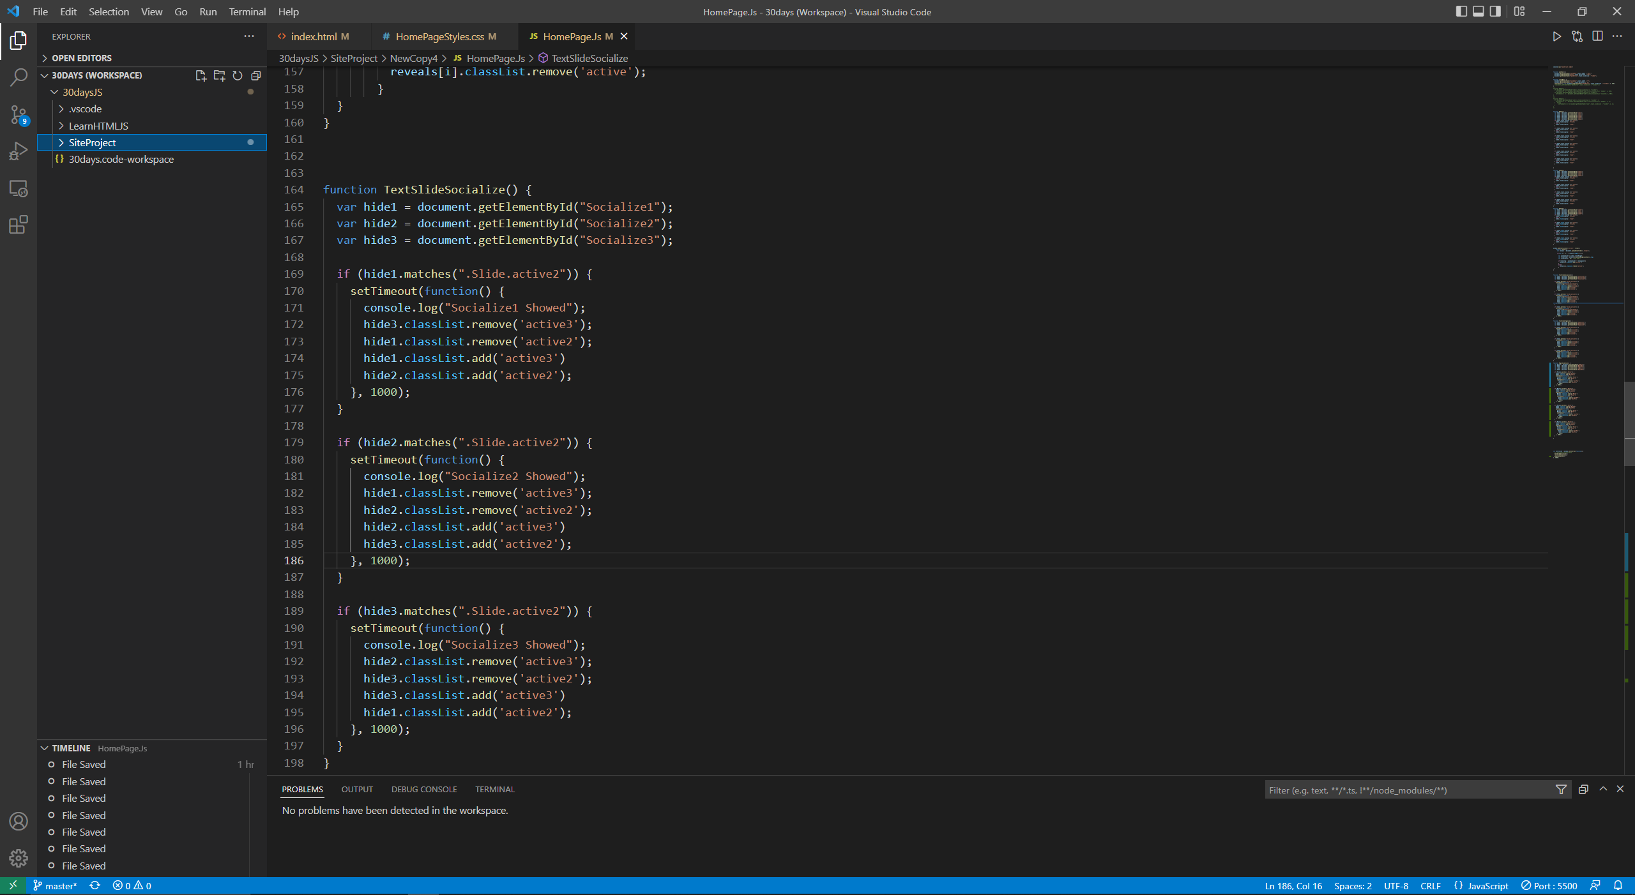Screen dimensions: 1635x895
Task: Collapse the 30DAYS workspace root expander
Action: [x=44, y=74]
